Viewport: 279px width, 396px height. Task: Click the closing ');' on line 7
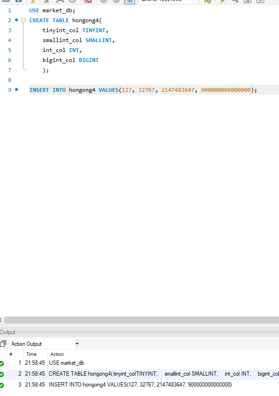coord(46,70)
